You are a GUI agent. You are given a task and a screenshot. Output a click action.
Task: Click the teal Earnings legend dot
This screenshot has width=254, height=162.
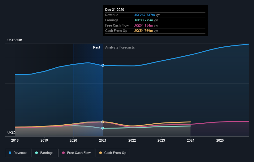point(37,153)
